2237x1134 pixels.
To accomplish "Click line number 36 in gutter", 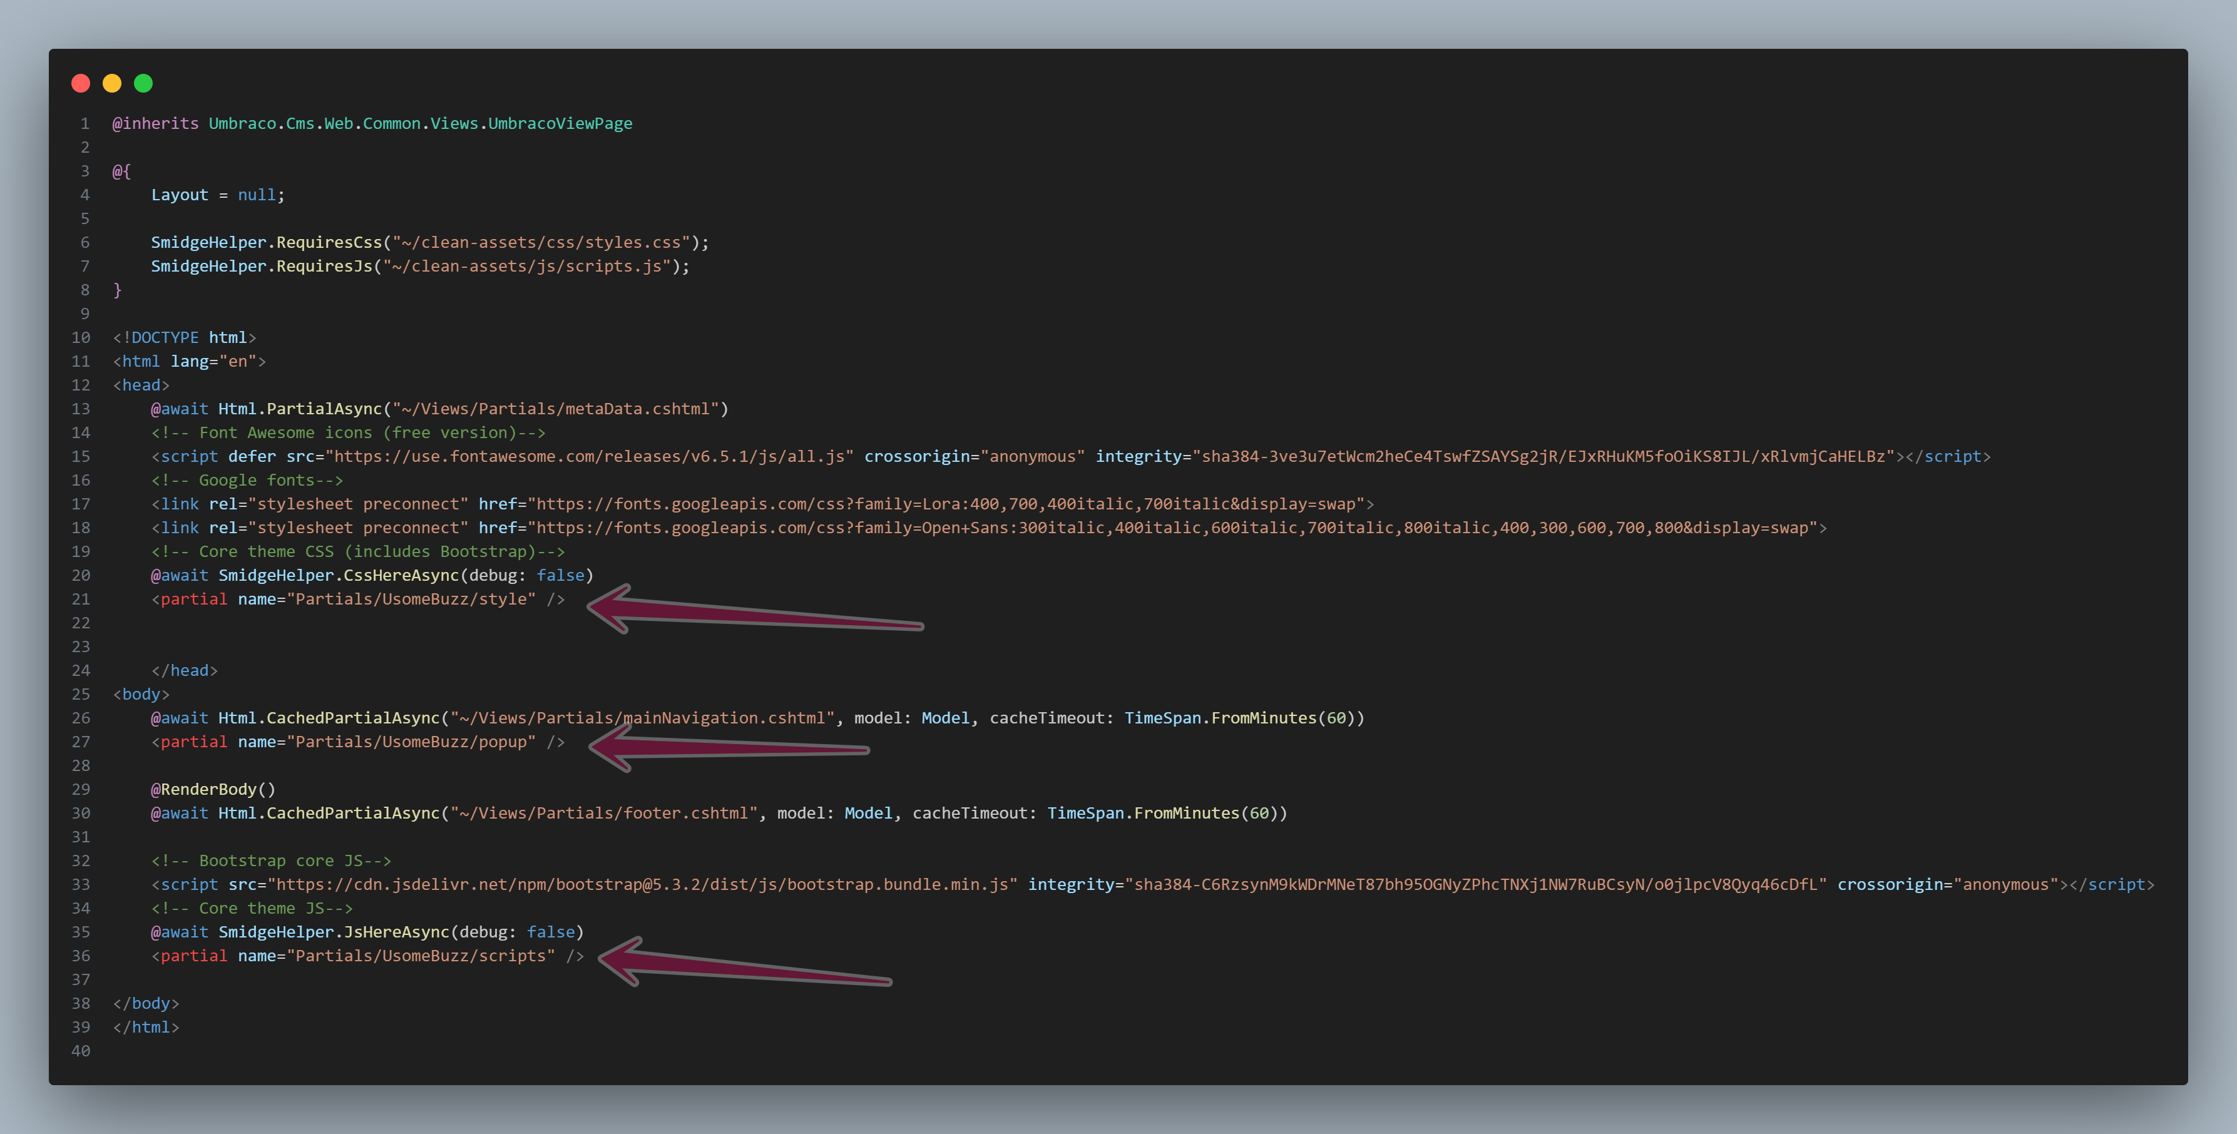I will pos(81,956).
